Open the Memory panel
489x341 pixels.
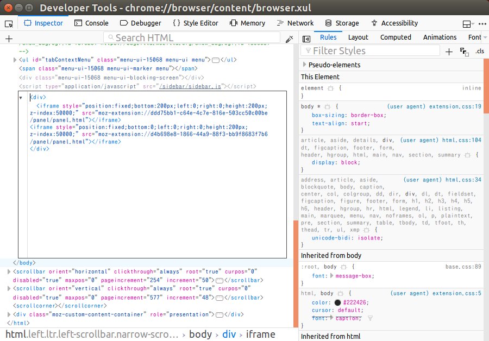pyautogui.click(x=247, y=23)
